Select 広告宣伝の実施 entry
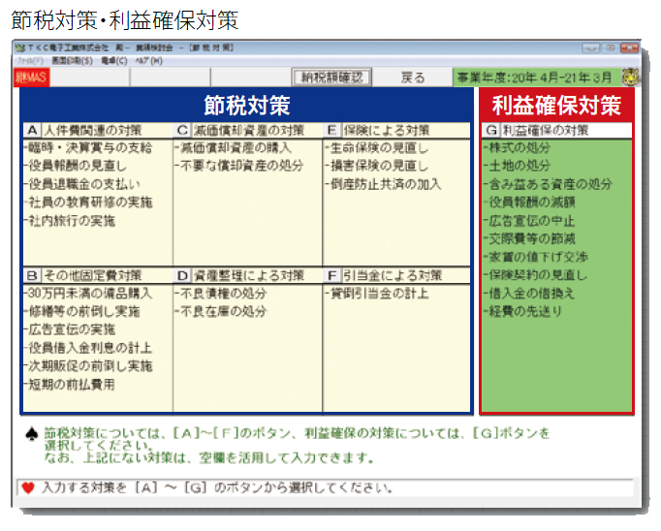Image resolution: width=661 pixels, height=531 pixels. [70, 329]
